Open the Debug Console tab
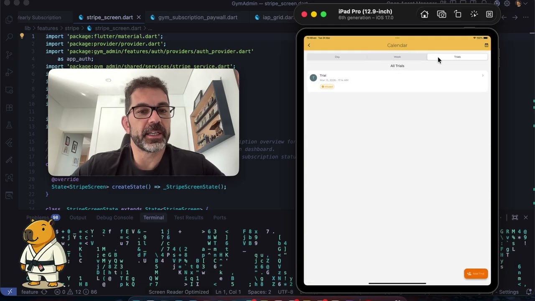 [115, 217]
